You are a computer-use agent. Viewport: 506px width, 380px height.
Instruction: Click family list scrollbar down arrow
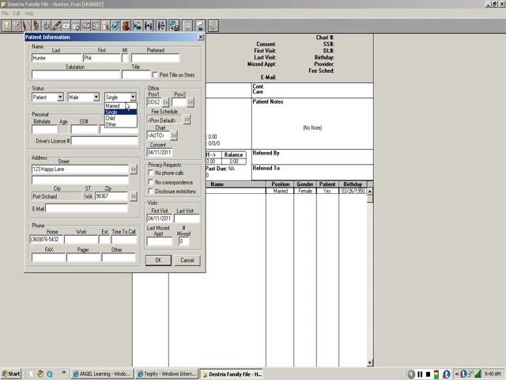[370, 363]
